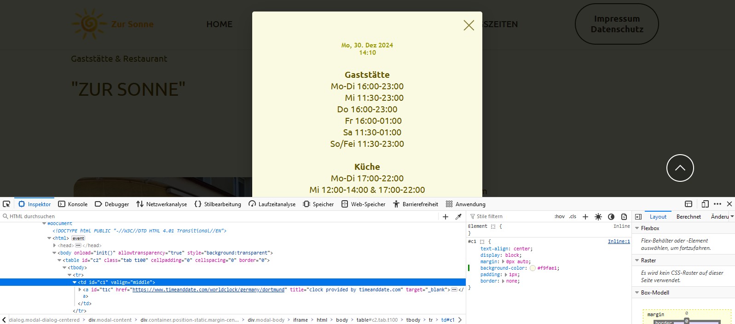Click the scroll-to-top arrow circle button
This screenshot has height=324, width=735.
click(680, 168)
